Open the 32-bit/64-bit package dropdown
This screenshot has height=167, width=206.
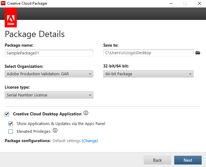[148, 74]
